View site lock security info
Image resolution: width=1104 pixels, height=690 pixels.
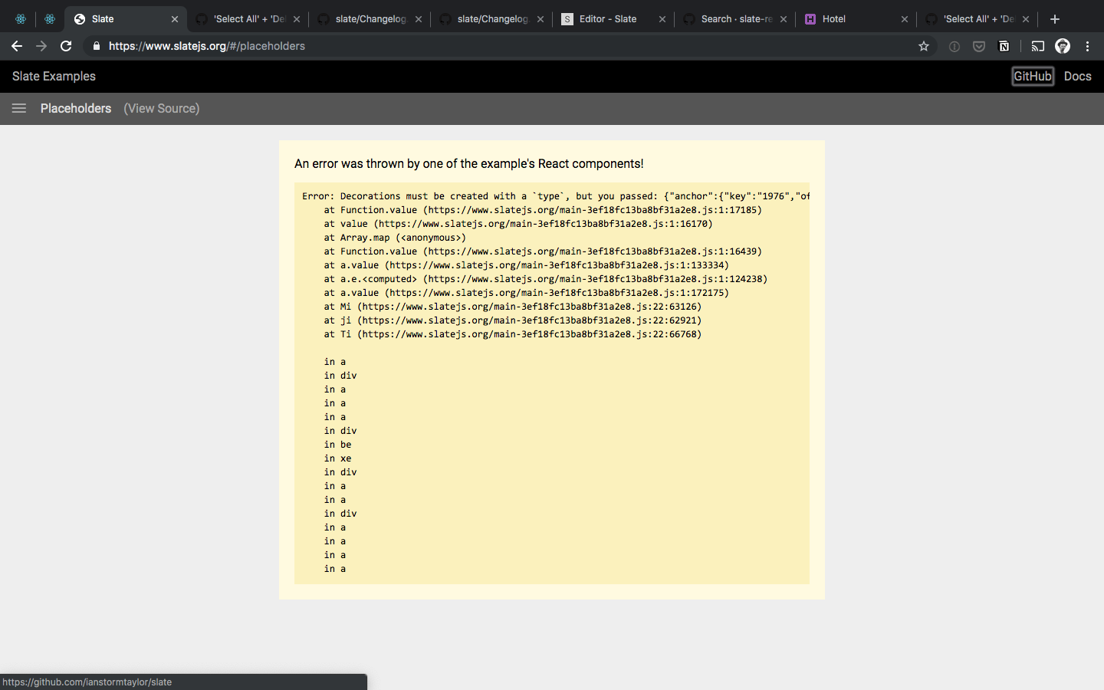96,46
